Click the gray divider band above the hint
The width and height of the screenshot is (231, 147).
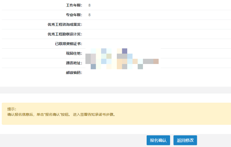pos(115,90)
